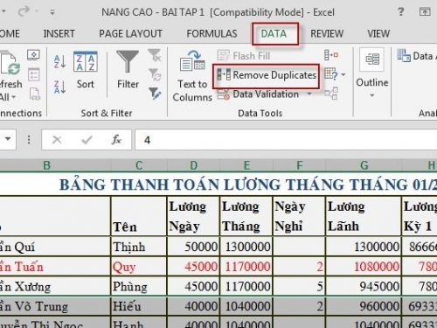Click the Data Analysis button
The width and height of the screenshot is (437, 328).
pos(417,55)
